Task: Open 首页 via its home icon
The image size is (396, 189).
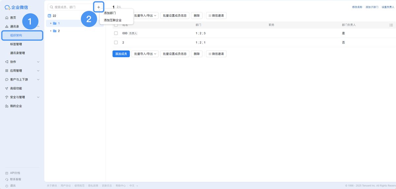Action: tap(7, 18)
